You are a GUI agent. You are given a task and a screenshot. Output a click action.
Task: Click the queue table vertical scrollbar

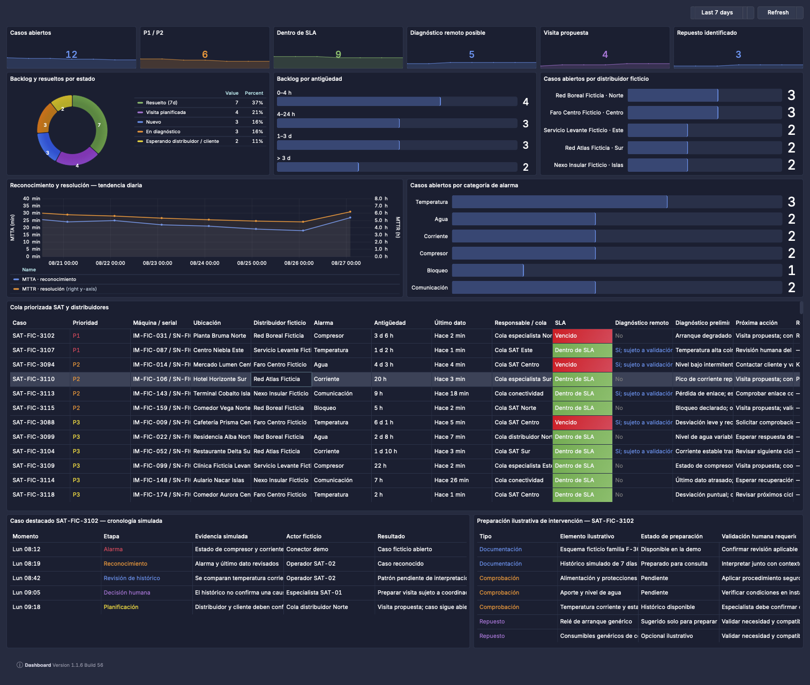click(x=801, y=307)
